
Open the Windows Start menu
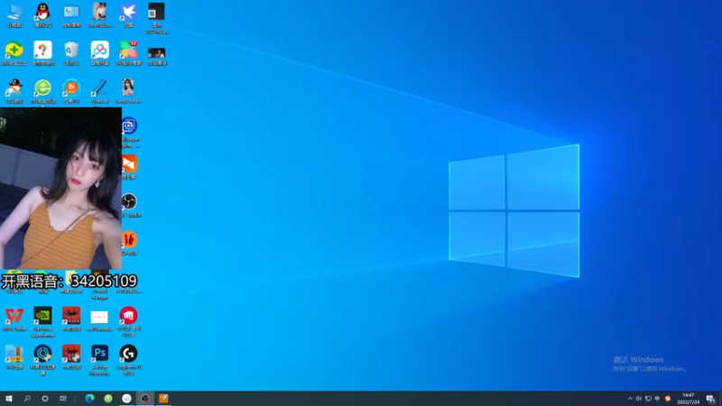click(x=9, y=399)
